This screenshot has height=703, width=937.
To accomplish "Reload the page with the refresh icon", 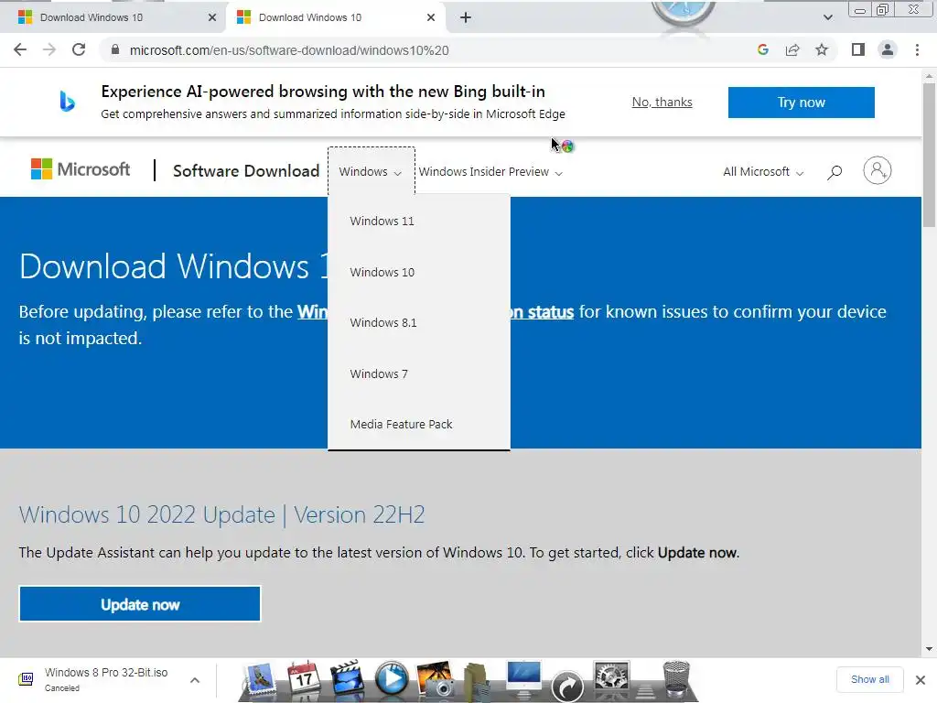I will click(79, 49).
